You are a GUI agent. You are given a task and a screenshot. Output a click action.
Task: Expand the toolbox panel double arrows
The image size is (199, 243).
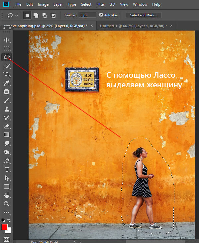(x=4, y=28)
